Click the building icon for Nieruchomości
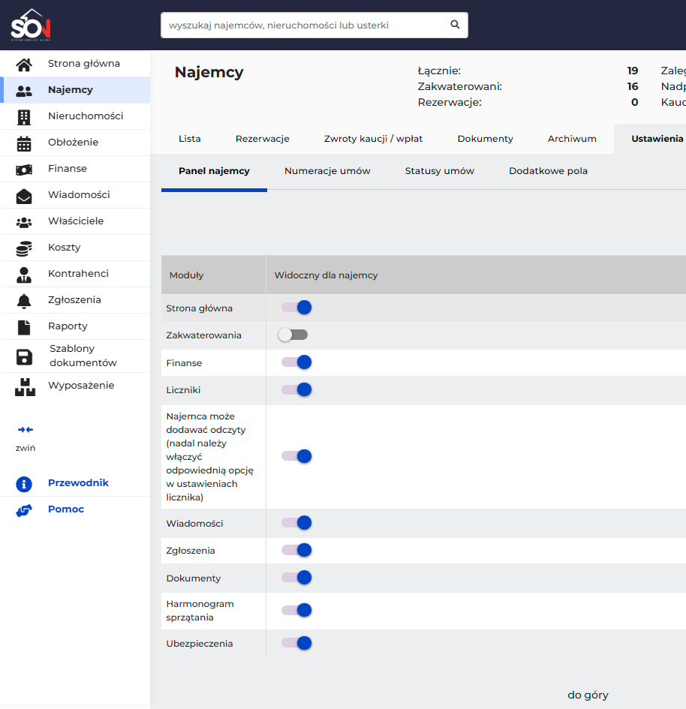This screenshot has height=709, width=686. coord(24,117)
